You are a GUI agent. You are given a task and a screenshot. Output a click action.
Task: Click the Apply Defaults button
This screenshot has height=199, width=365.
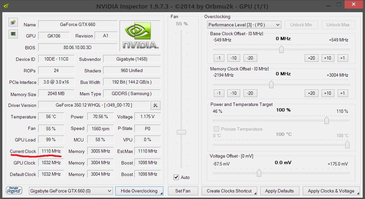(279, 191)
